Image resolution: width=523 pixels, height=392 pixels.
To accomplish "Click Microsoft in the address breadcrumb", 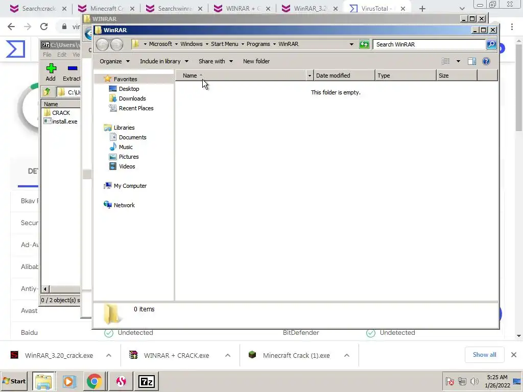I will [x=160, y=44].
